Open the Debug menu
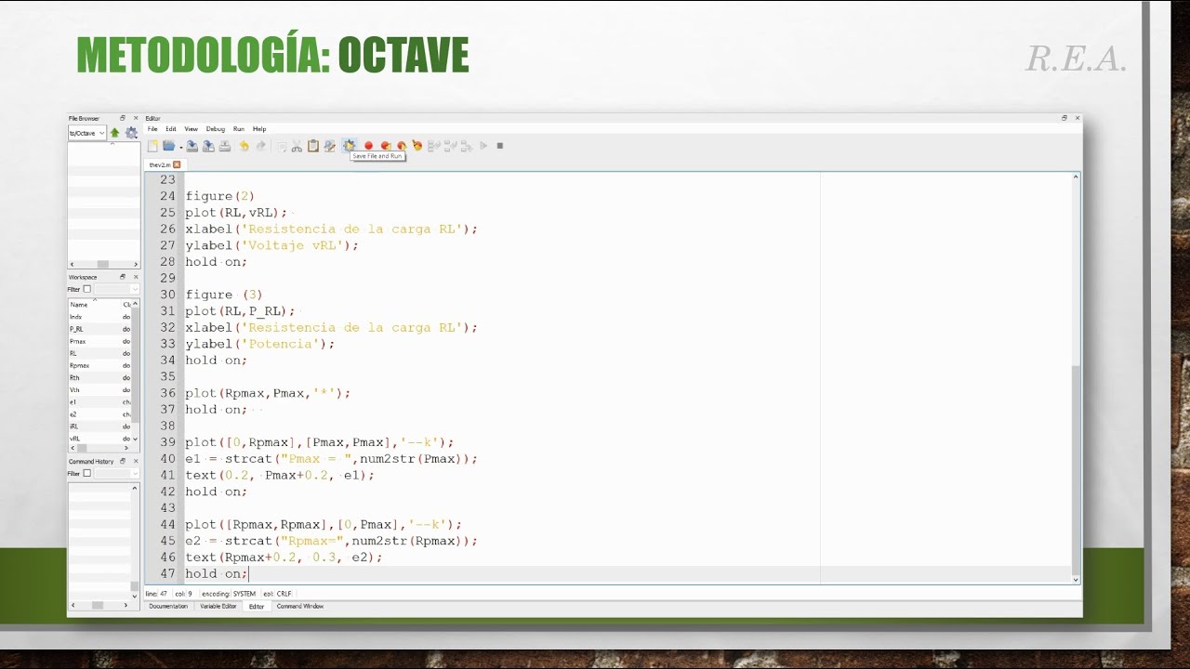1190x669 pixels. 216,129
